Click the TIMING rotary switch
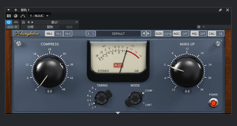This screenshot has width=237, height=126. pyautogui.click(x=102, y=98)
